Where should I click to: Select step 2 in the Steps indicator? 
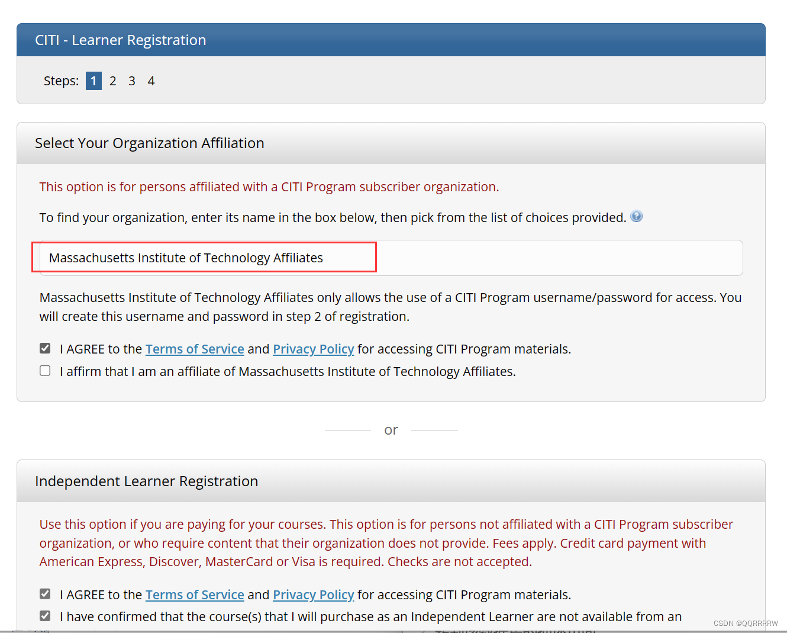pos(113,81)
